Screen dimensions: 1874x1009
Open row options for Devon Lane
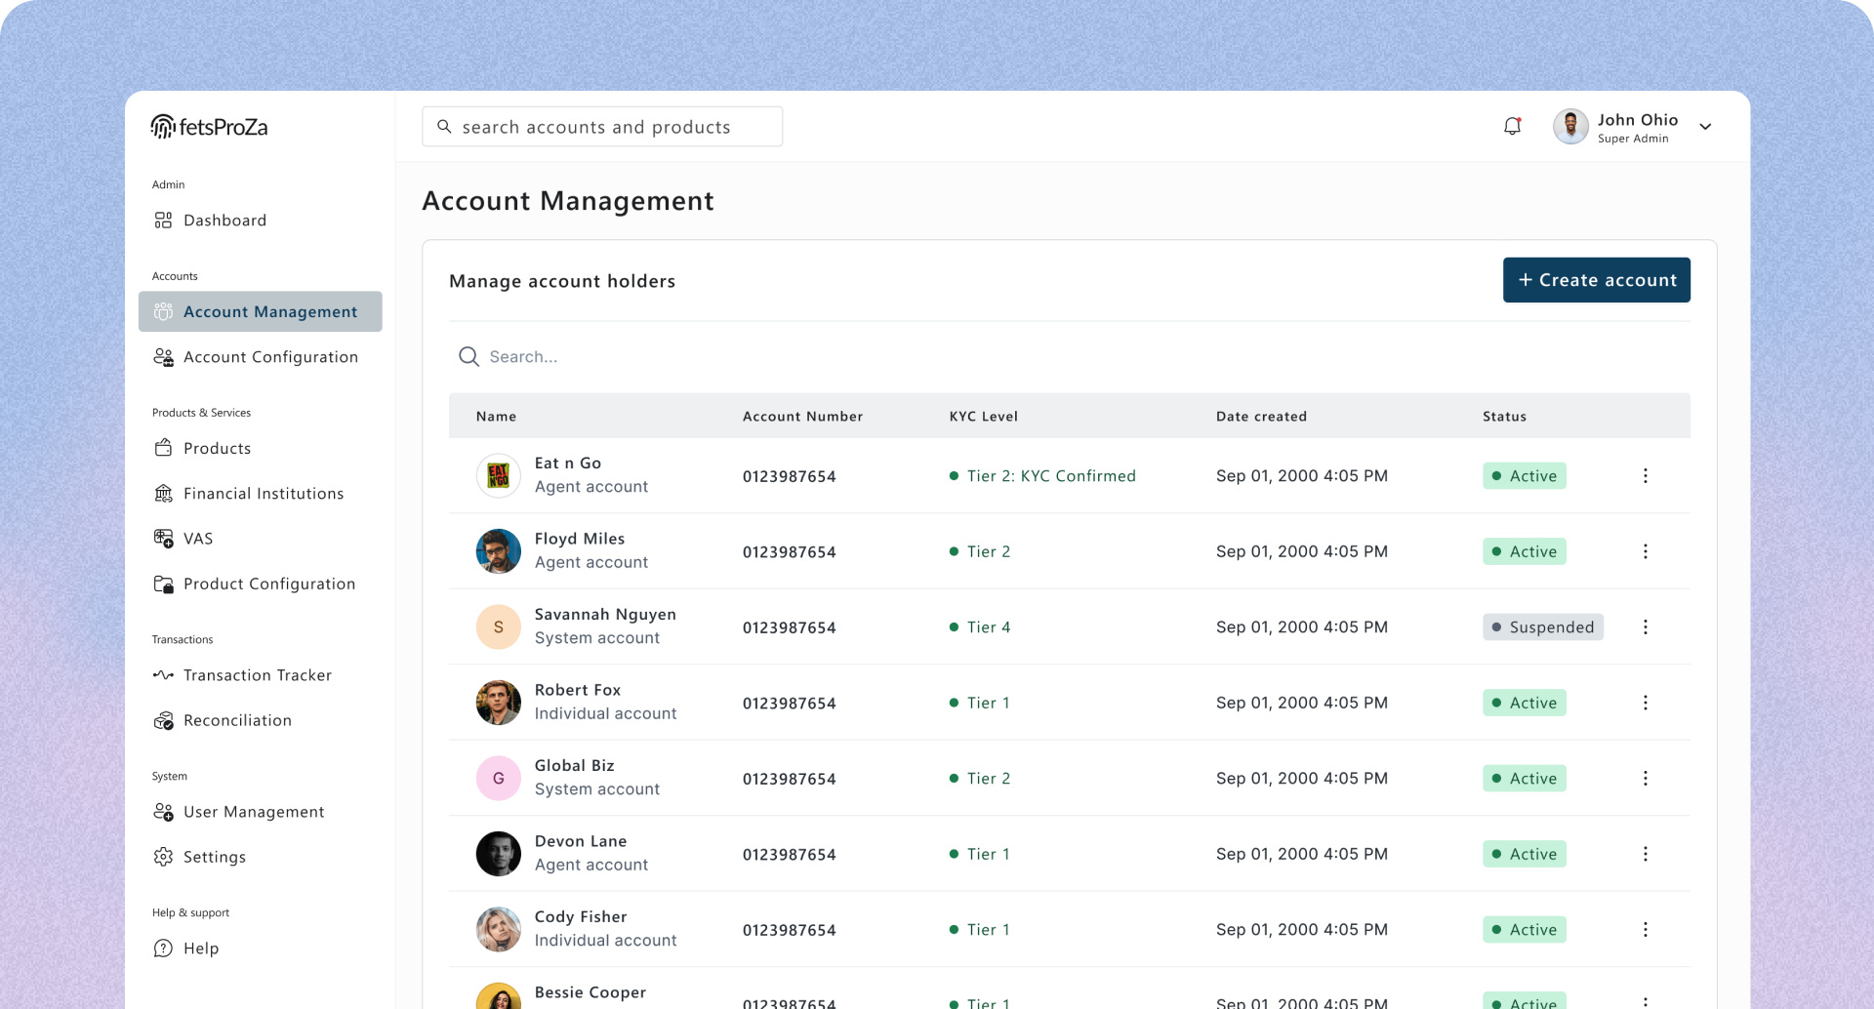(1646, 854)
